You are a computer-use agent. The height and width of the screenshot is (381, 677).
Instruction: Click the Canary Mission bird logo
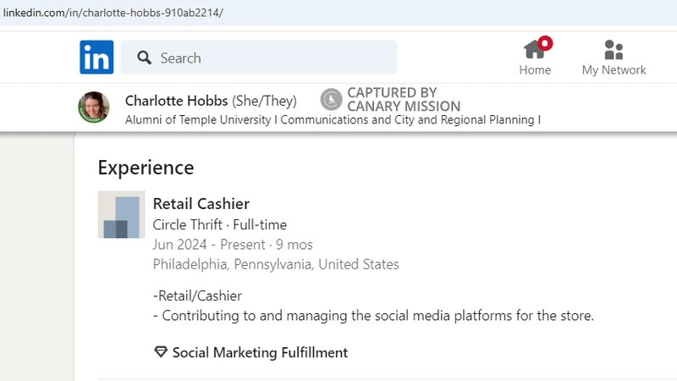pos(331,100)
